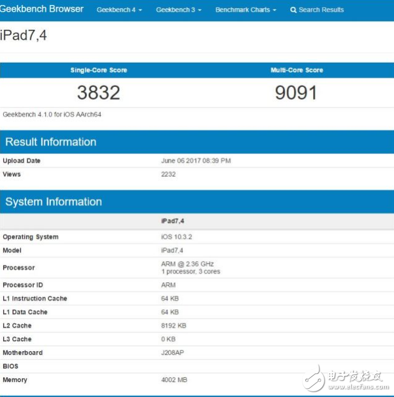Select the L1 Data Cache 64 KB value
The width and height of the screenshot is (394, 397).
[170, 312]
